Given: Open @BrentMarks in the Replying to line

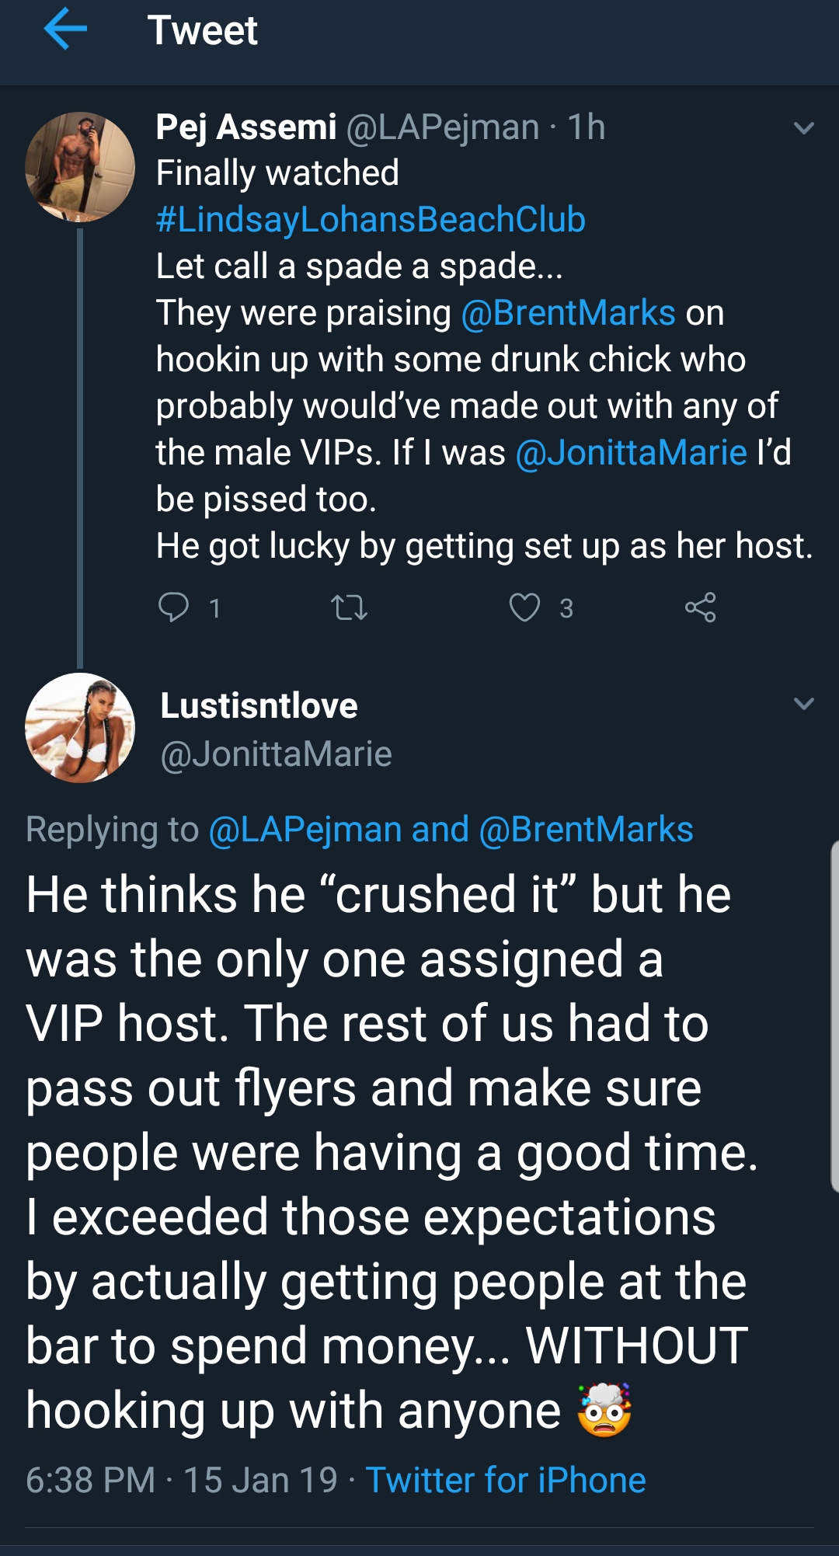Looking at the screenshot, I should tap(587, 830).
